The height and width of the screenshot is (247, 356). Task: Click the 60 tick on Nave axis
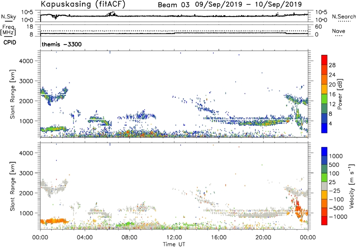[x=318, y=27]
